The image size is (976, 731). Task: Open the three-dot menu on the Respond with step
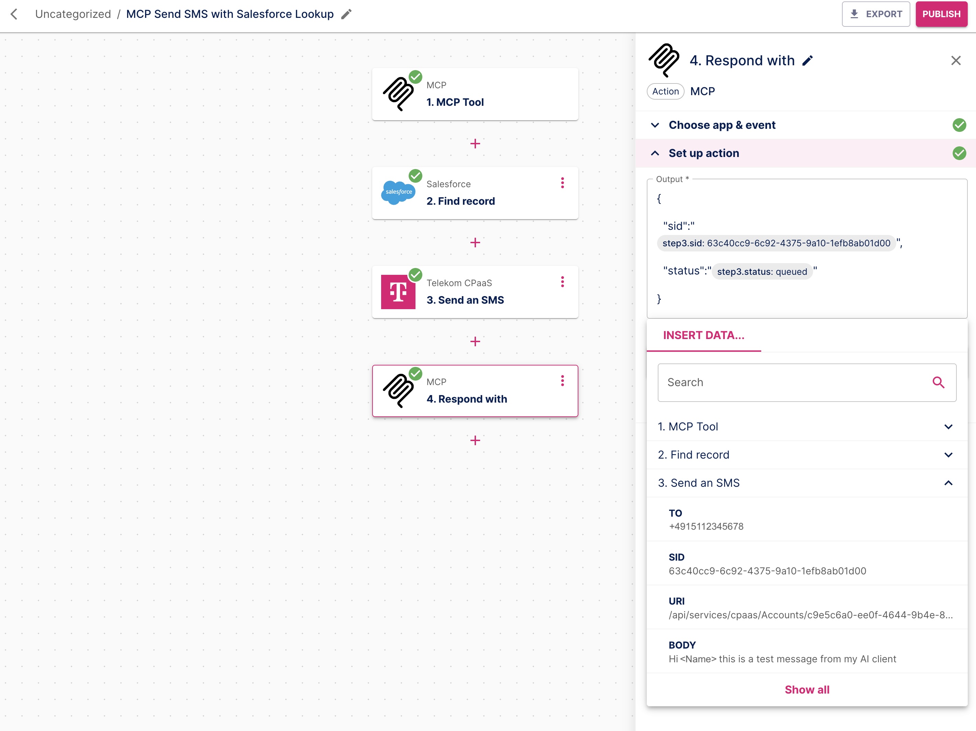(562, 380)
